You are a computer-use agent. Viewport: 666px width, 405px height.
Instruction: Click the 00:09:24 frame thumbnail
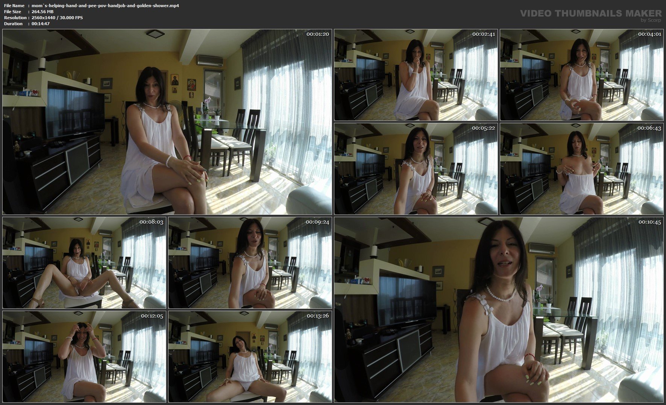[250, 263]
